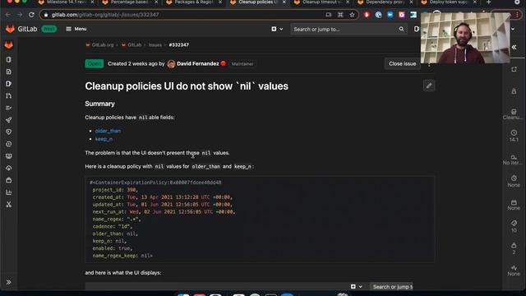Go to GitLab home via logo
526x296 pixels.
(21, 30)
